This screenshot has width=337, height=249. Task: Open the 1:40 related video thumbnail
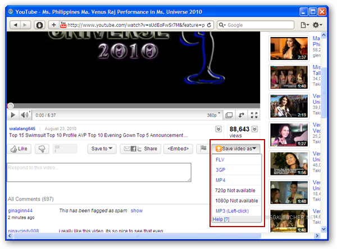(x=289, y=77)
